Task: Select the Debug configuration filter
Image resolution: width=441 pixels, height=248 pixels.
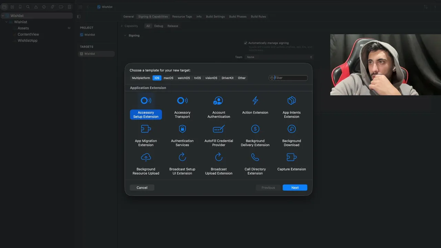Action: click(158, 26)
